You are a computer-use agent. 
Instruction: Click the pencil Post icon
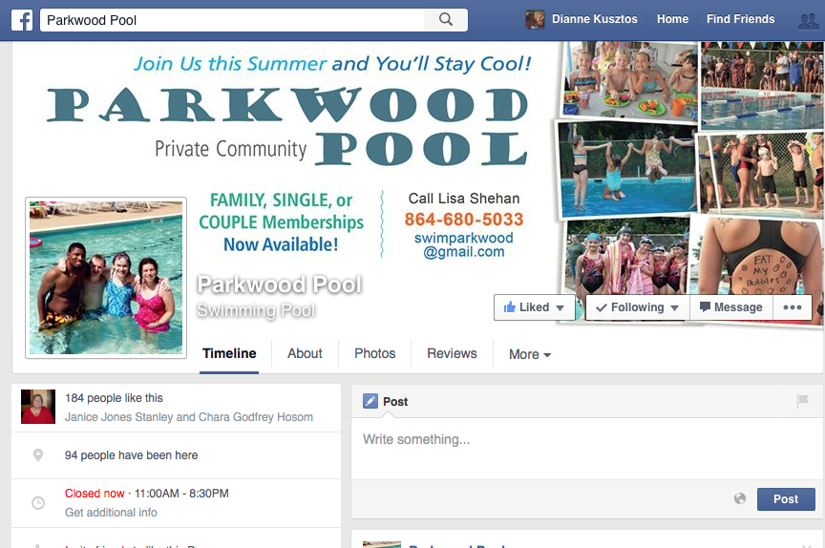(x=370, y=401)
